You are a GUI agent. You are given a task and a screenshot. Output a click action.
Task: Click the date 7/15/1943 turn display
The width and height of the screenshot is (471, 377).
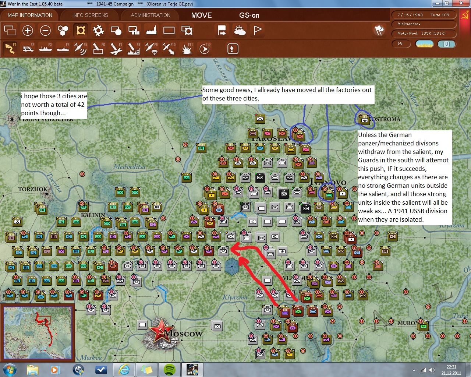[x=424, y=15]
